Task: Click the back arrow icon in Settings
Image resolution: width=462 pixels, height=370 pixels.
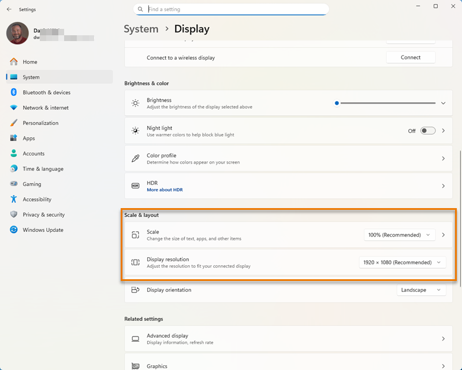Action: pos(9,9)
